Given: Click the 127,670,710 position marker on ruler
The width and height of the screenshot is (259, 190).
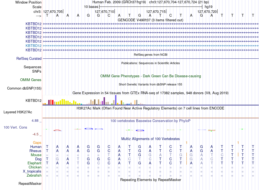Looking at the screenshot, I should click(104, 11).
